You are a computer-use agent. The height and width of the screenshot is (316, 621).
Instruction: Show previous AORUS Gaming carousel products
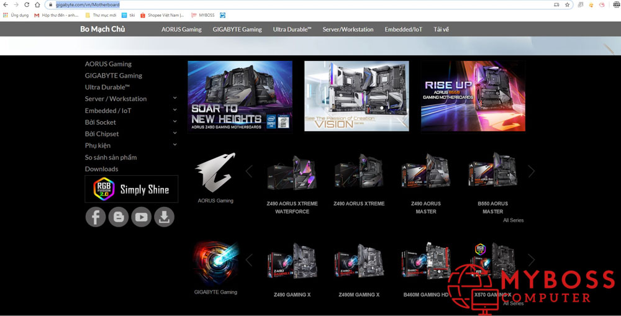pyautogui.click(x=249, y=171)
